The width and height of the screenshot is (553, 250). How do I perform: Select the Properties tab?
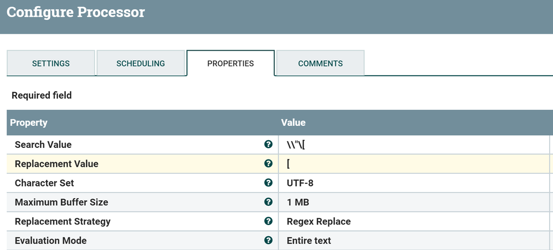230,63
